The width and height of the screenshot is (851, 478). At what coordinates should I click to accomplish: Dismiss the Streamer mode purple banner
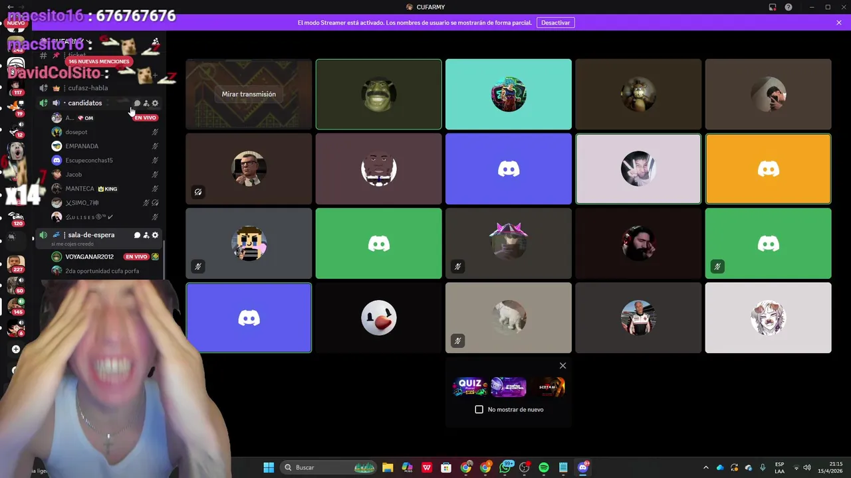pos(839,23)
